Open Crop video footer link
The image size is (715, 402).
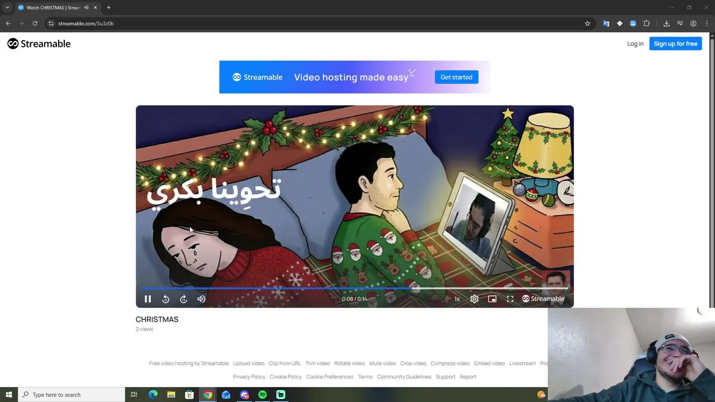click(413, 363)
